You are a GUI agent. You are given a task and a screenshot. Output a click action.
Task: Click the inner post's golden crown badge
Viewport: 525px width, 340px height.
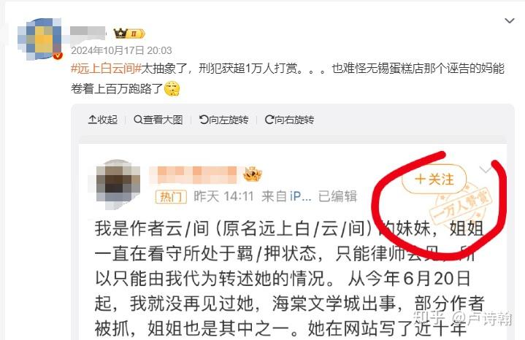[252, 174]
